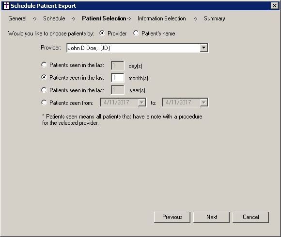Go to the Summary wizard step
The width and height of the screenshot is (281, 237).
point(214,18)
